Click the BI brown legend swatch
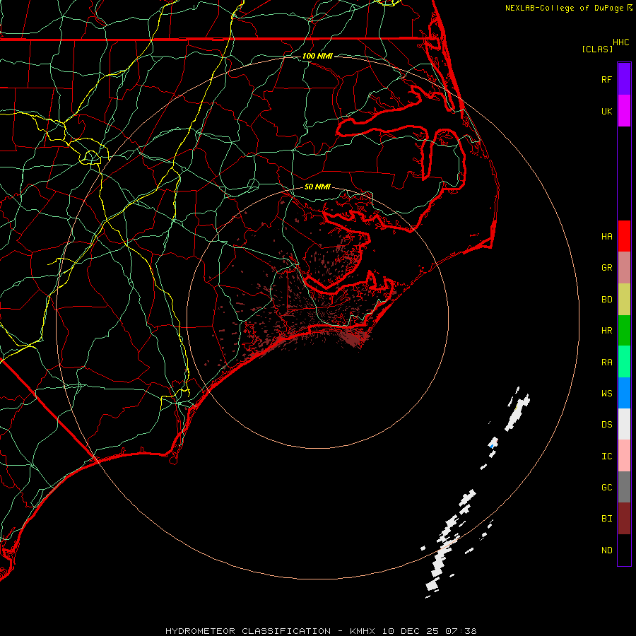Screen dimensions: 636x636 click(x=624, y=519)
